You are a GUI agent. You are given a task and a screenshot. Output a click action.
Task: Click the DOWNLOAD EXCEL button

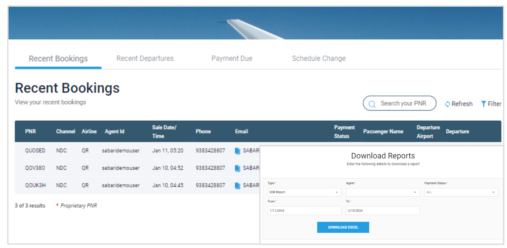pyautogui.click(x=343, y=227)
